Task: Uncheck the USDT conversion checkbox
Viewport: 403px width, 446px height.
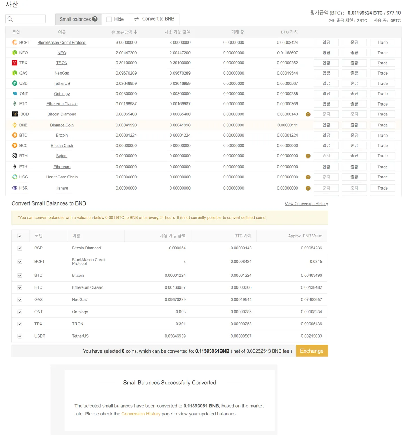Action: pyautogui.click(x=20, y=336)
